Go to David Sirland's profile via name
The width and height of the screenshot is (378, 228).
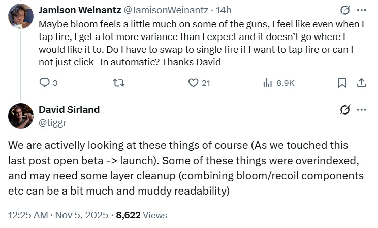69,110
